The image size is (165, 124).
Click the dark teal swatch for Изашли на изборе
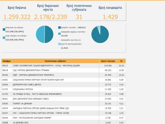4,29
